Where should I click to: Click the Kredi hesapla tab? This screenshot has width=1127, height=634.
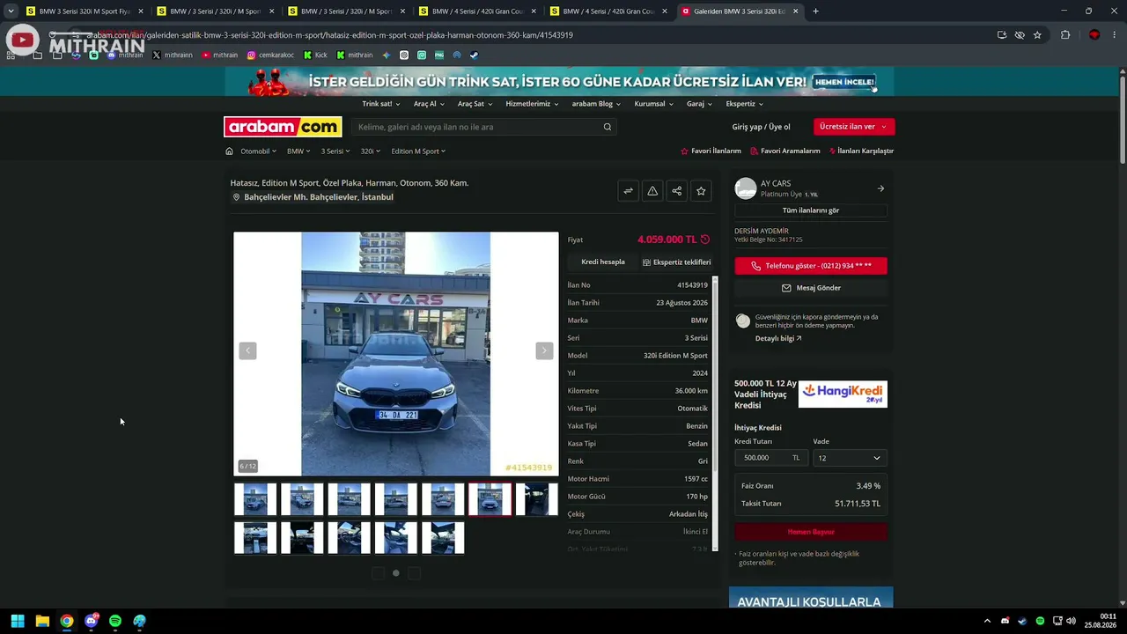pyautogui.click(x=603, y=262)
